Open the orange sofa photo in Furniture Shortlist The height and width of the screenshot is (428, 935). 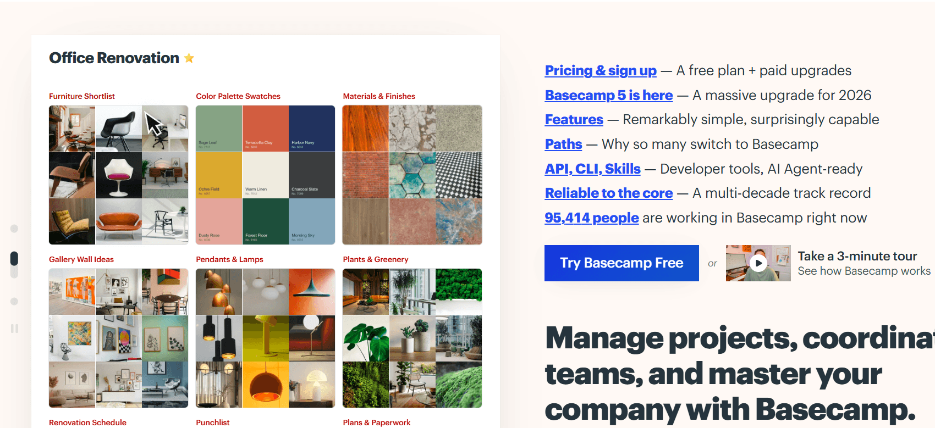(118, 221)
